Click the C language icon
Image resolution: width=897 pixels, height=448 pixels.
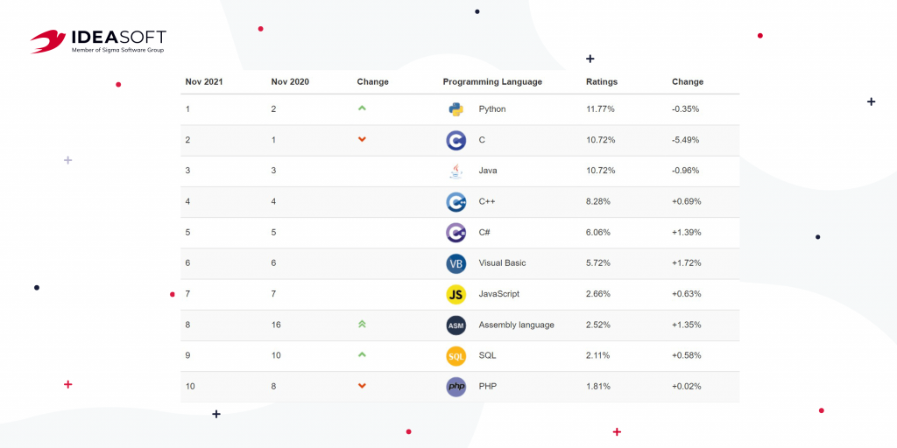(456, 140)
